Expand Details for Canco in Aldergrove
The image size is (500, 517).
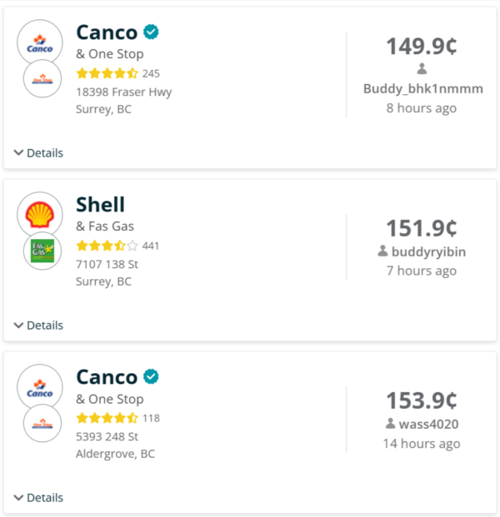[x=38, y=498]
